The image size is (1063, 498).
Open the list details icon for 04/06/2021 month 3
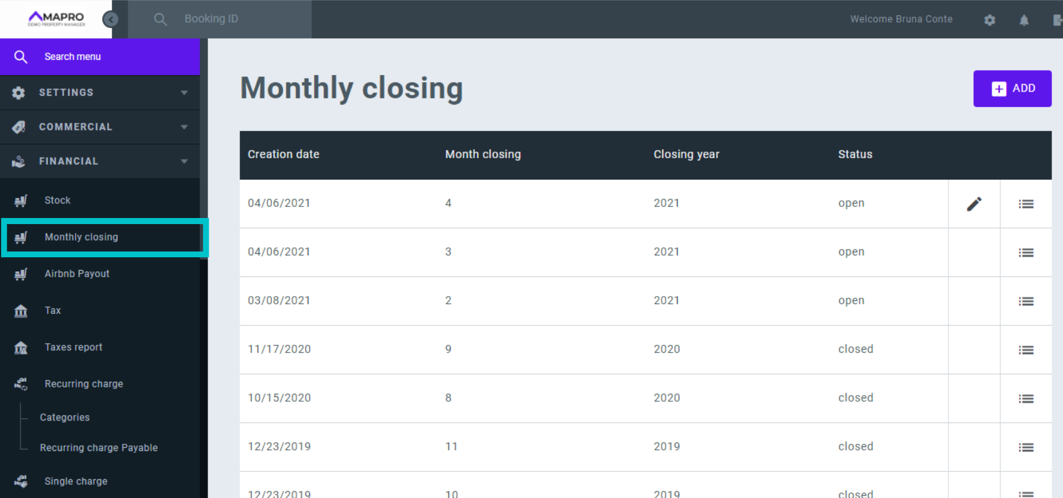pyautogui.click(x=1026, y=252)
